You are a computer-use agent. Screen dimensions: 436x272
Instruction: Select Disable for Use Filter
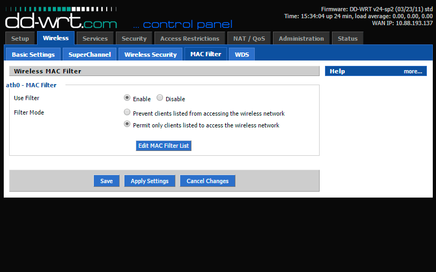[x=160, y=98]
